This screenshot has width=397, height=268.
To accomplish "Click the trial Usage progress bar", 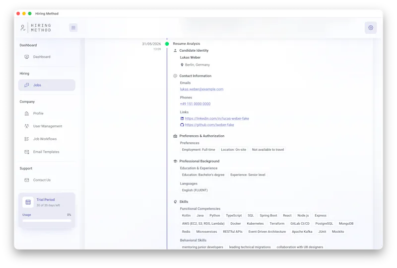I will (x=47, y=221).
